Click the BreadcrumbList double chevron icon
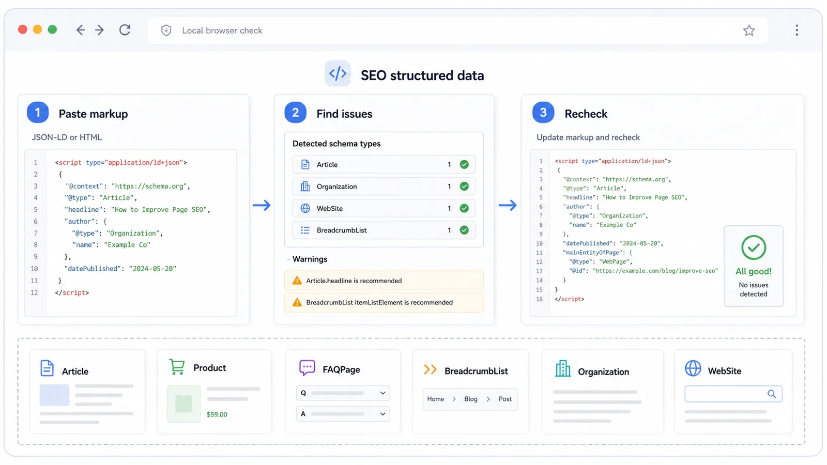The width and height of the screenshot is (827, 465). (430, 369)
